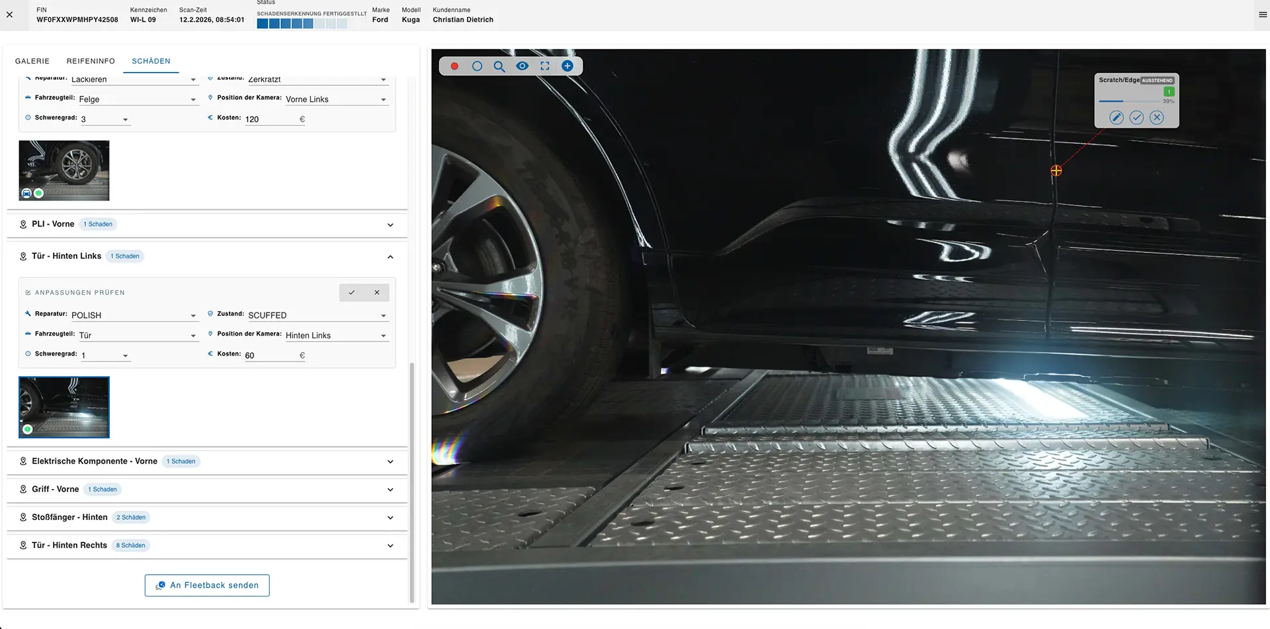Reject the Scratch/Edge damage with the X icon

pos(1157,117)
